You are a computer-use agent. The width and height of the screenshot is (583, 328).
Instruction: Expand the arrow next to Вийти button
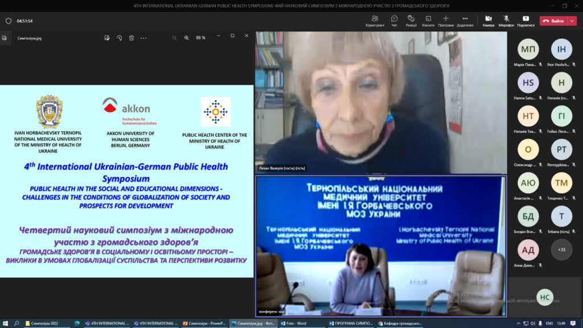click(x=572, y=21)
